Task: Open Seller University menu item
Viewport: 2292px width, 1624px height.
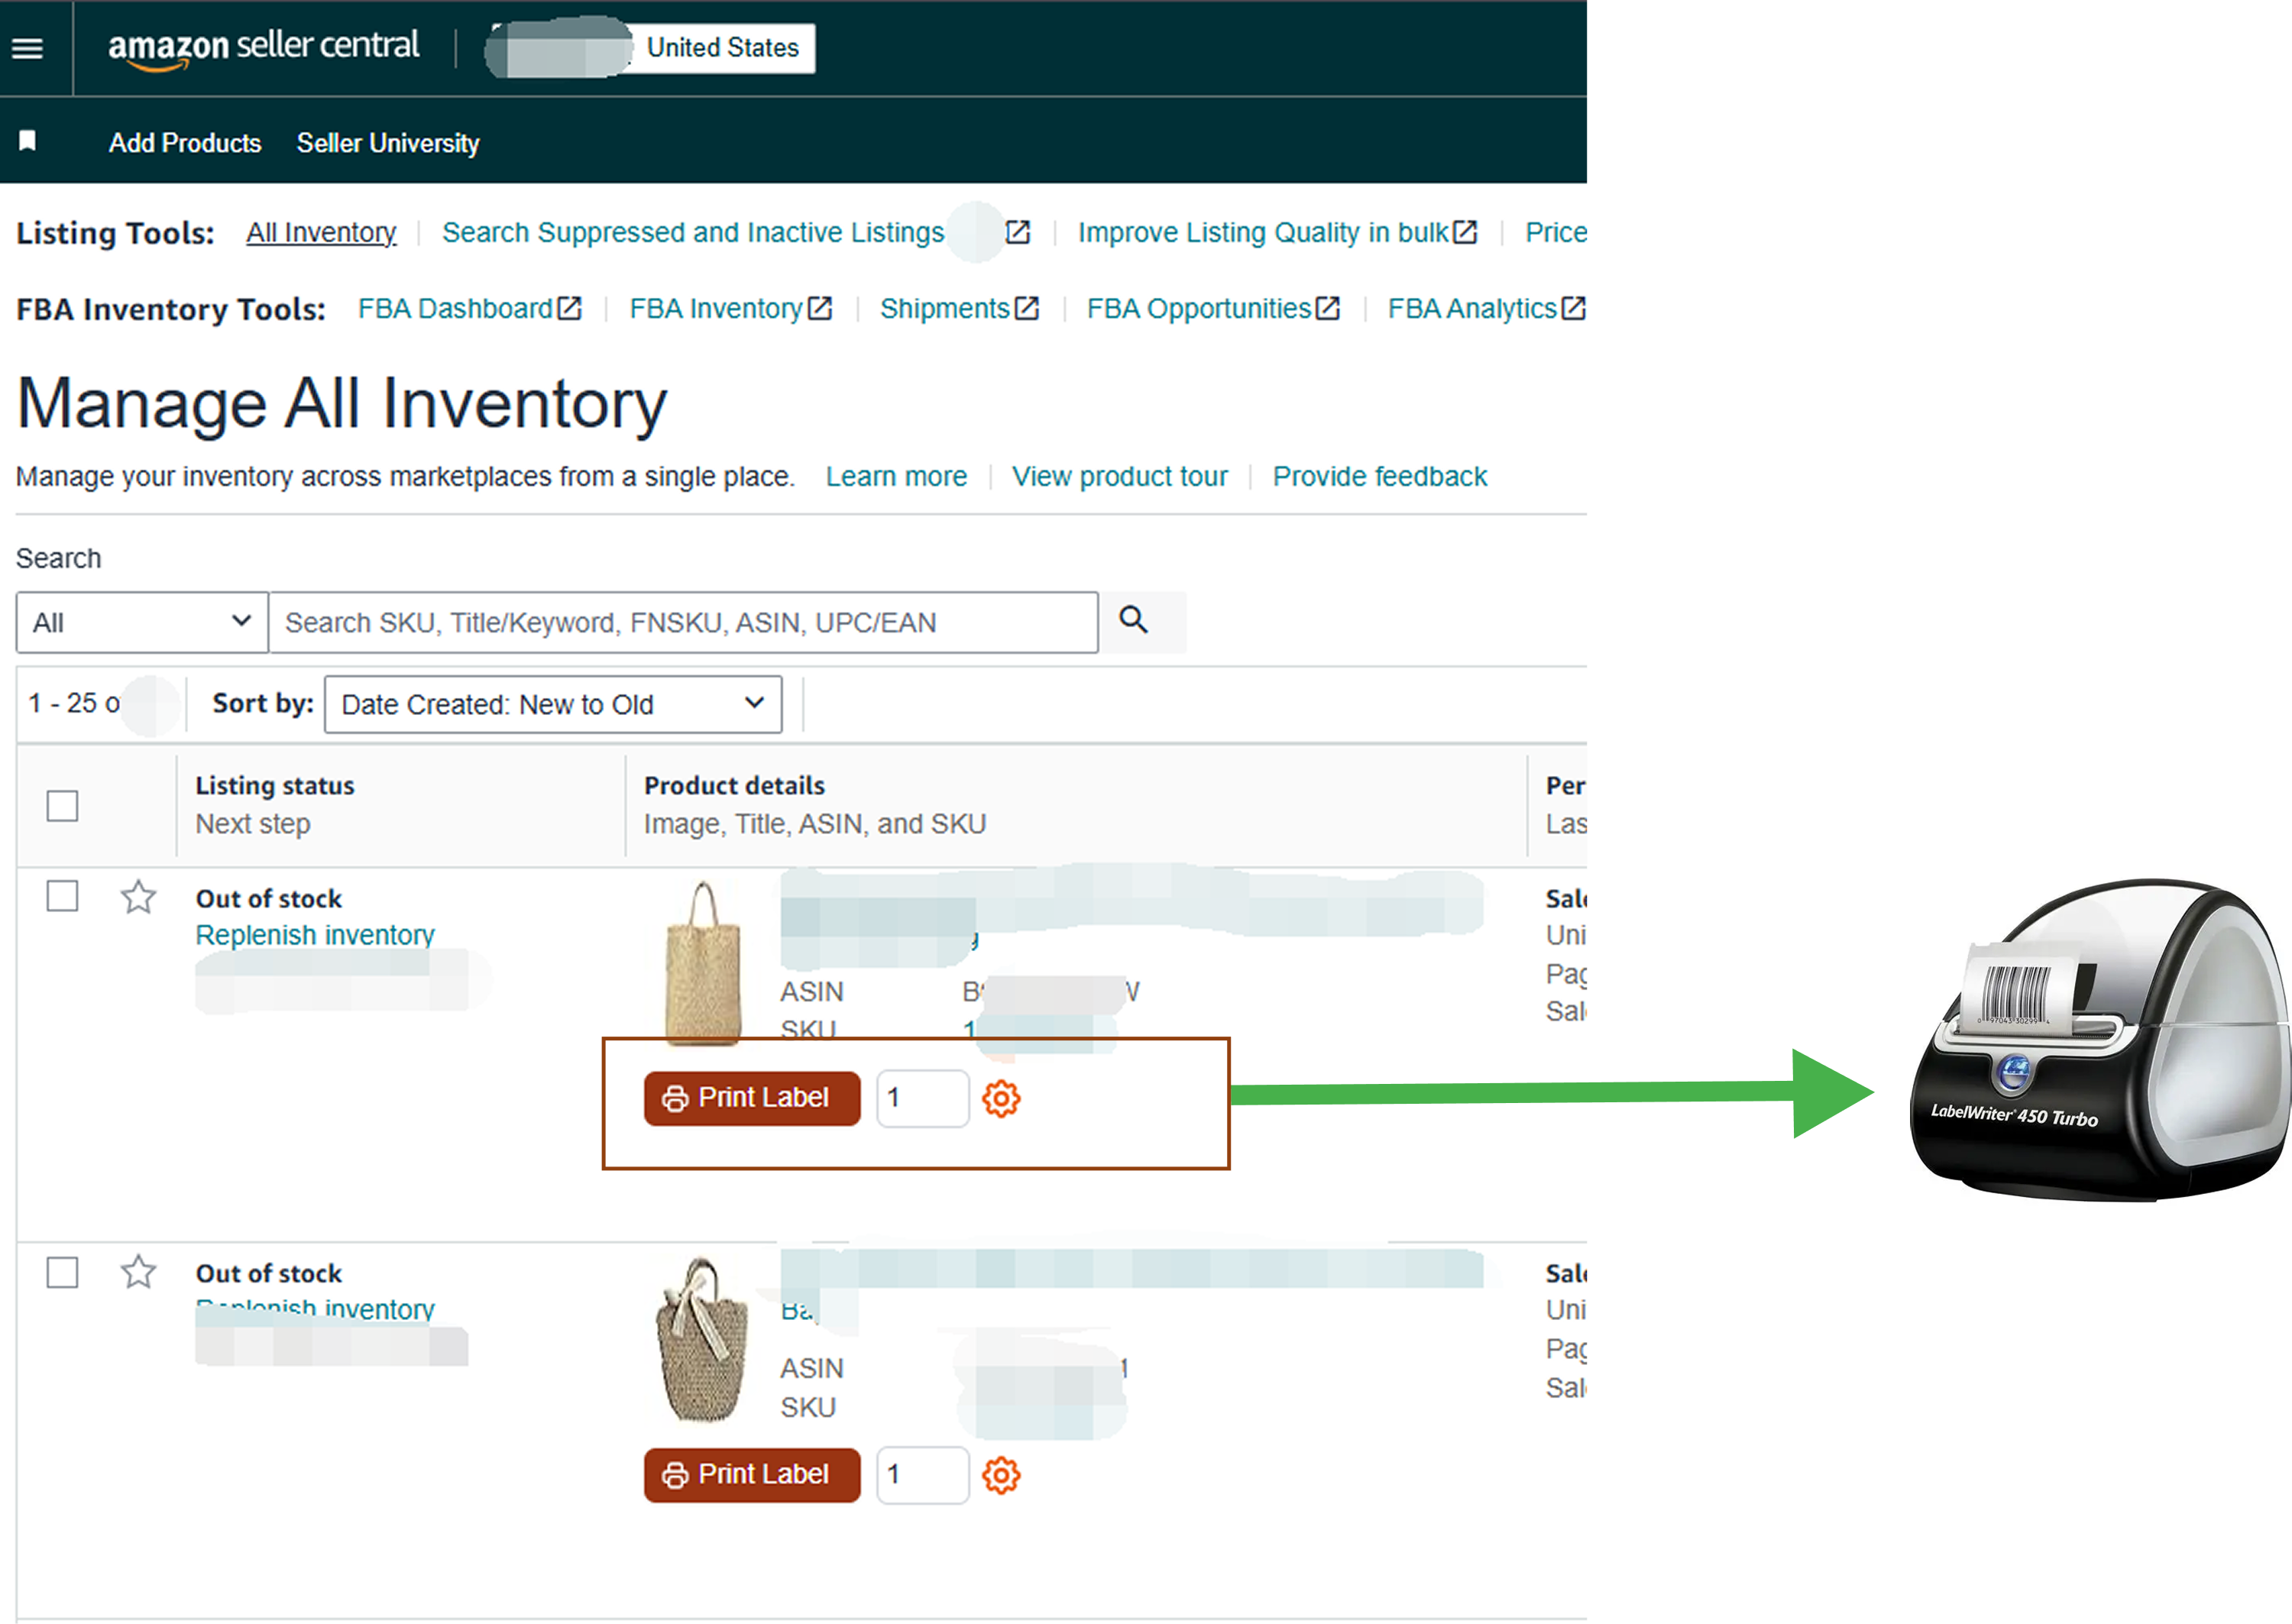Action: [388, 143]
